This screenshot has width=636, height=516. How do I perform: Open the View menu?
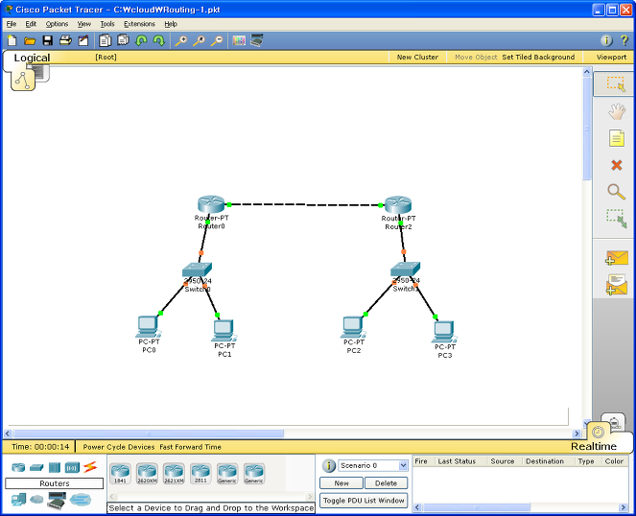pos(84,24)
